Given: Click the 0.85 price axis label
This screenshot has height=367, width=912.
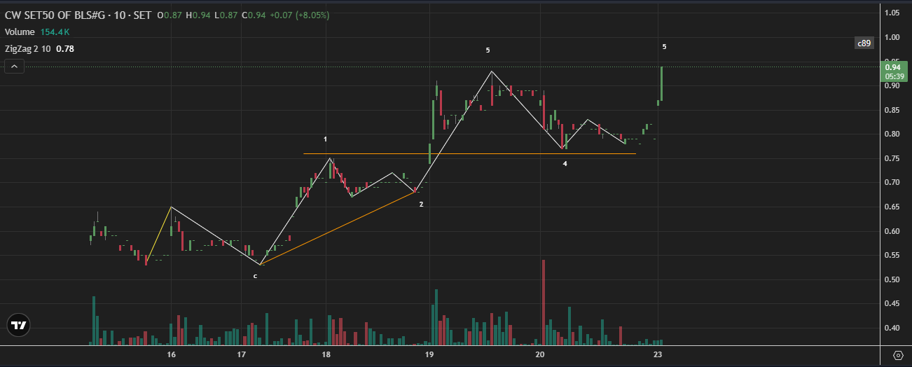Looking at the screenshot, I should (892, 110).
